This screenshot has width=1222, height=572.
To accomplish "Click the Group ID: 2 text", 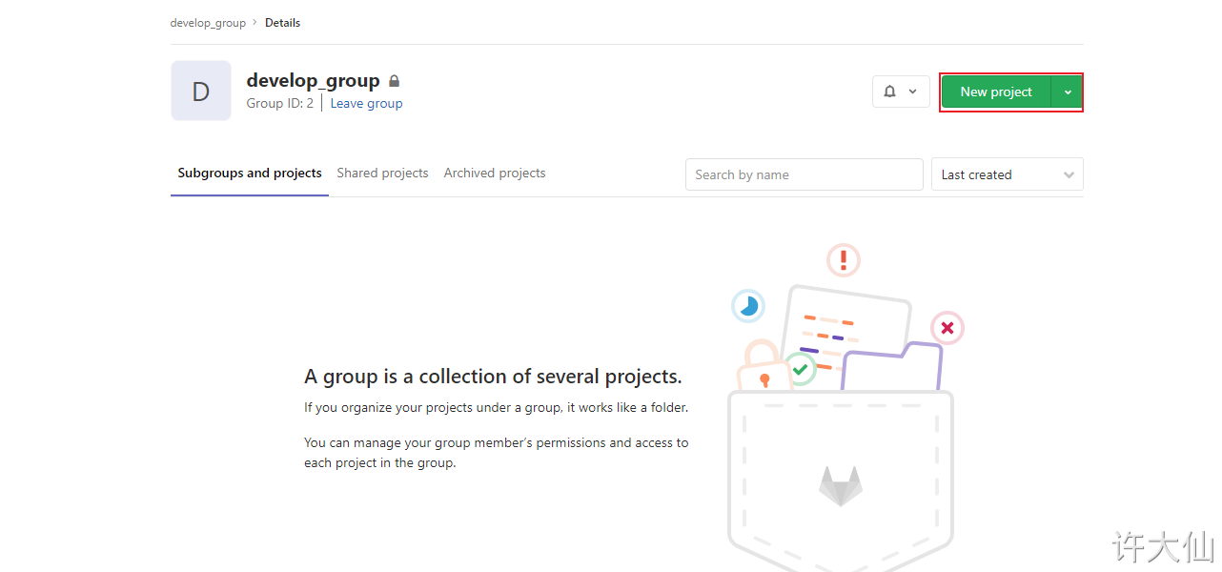I will (279, 103).
